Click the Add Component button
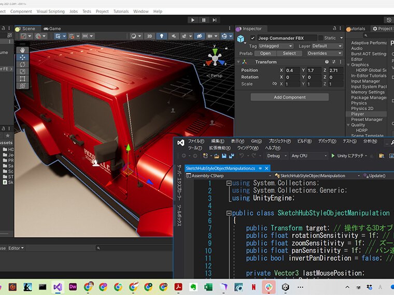 (x=290, y=97)
